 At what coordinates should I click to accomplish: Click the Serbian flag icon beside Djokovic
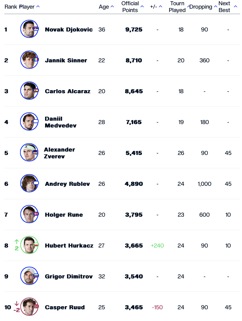tap(36, 29)
